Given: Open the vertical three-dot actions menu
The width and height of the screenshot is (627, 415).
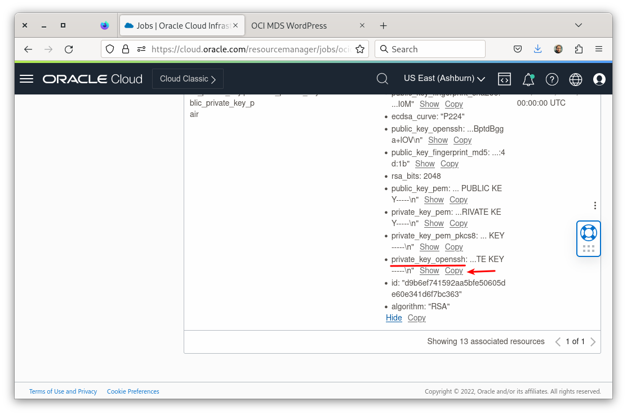Looking at the screenshot, I should pos(595,205).
